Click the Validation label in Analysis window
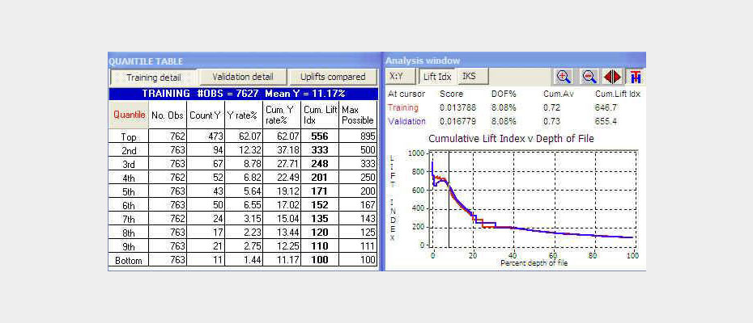This screenshot has height=323, width=753. coord(406,121)
